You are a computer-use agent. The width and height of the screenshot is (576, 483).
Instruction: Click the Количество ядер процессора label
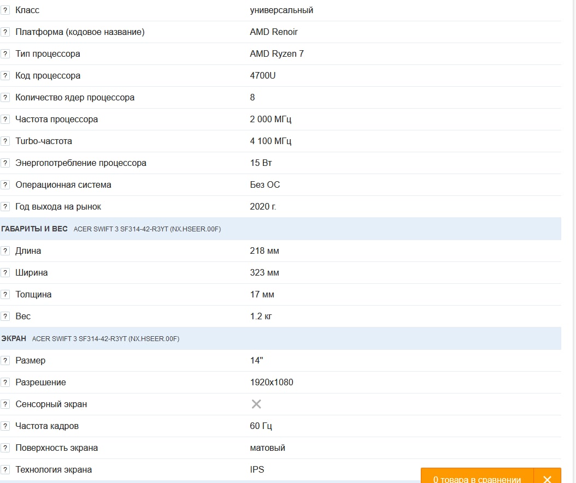pyautogui.click(x=75, y=98)
